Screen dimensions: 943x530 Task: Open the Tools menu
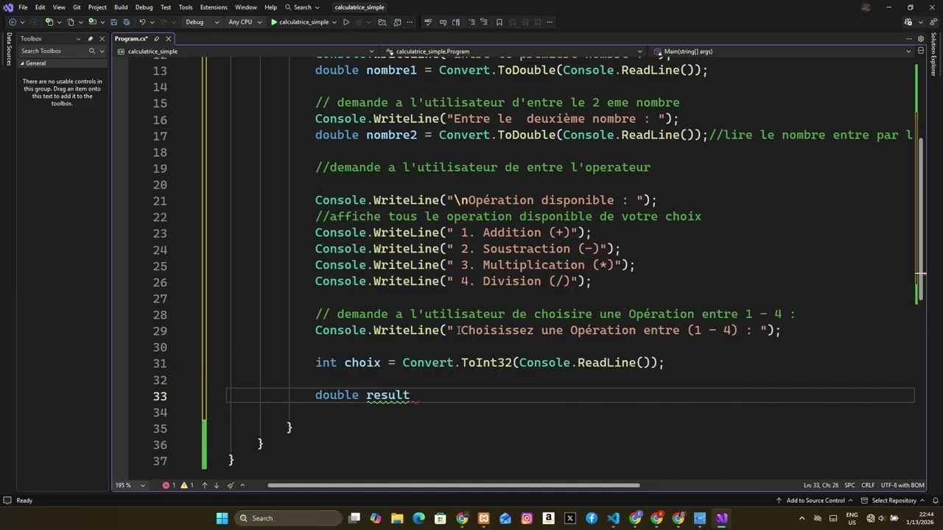tap(186, 7)
